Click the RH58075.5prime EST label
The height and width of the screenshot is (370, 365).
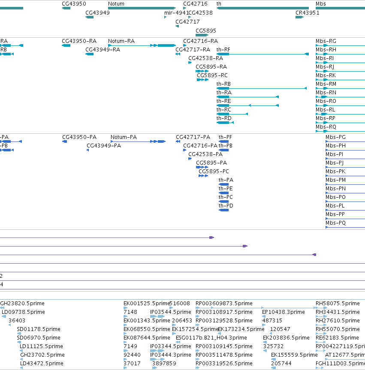338,304
